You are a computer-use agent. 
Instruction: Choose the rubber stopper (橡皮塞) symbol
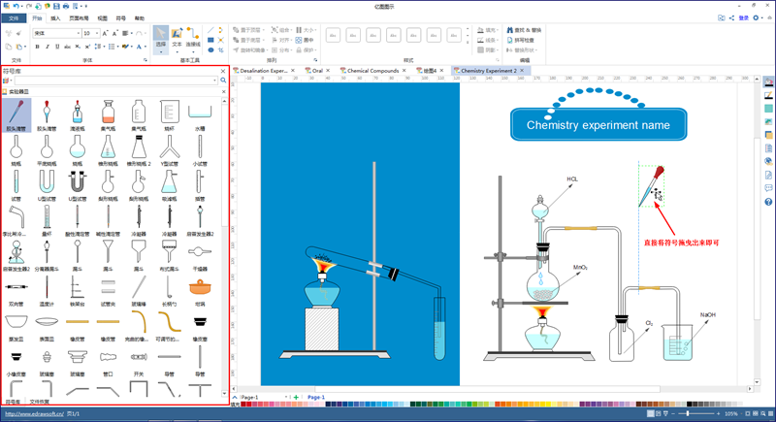coord(200,322)
